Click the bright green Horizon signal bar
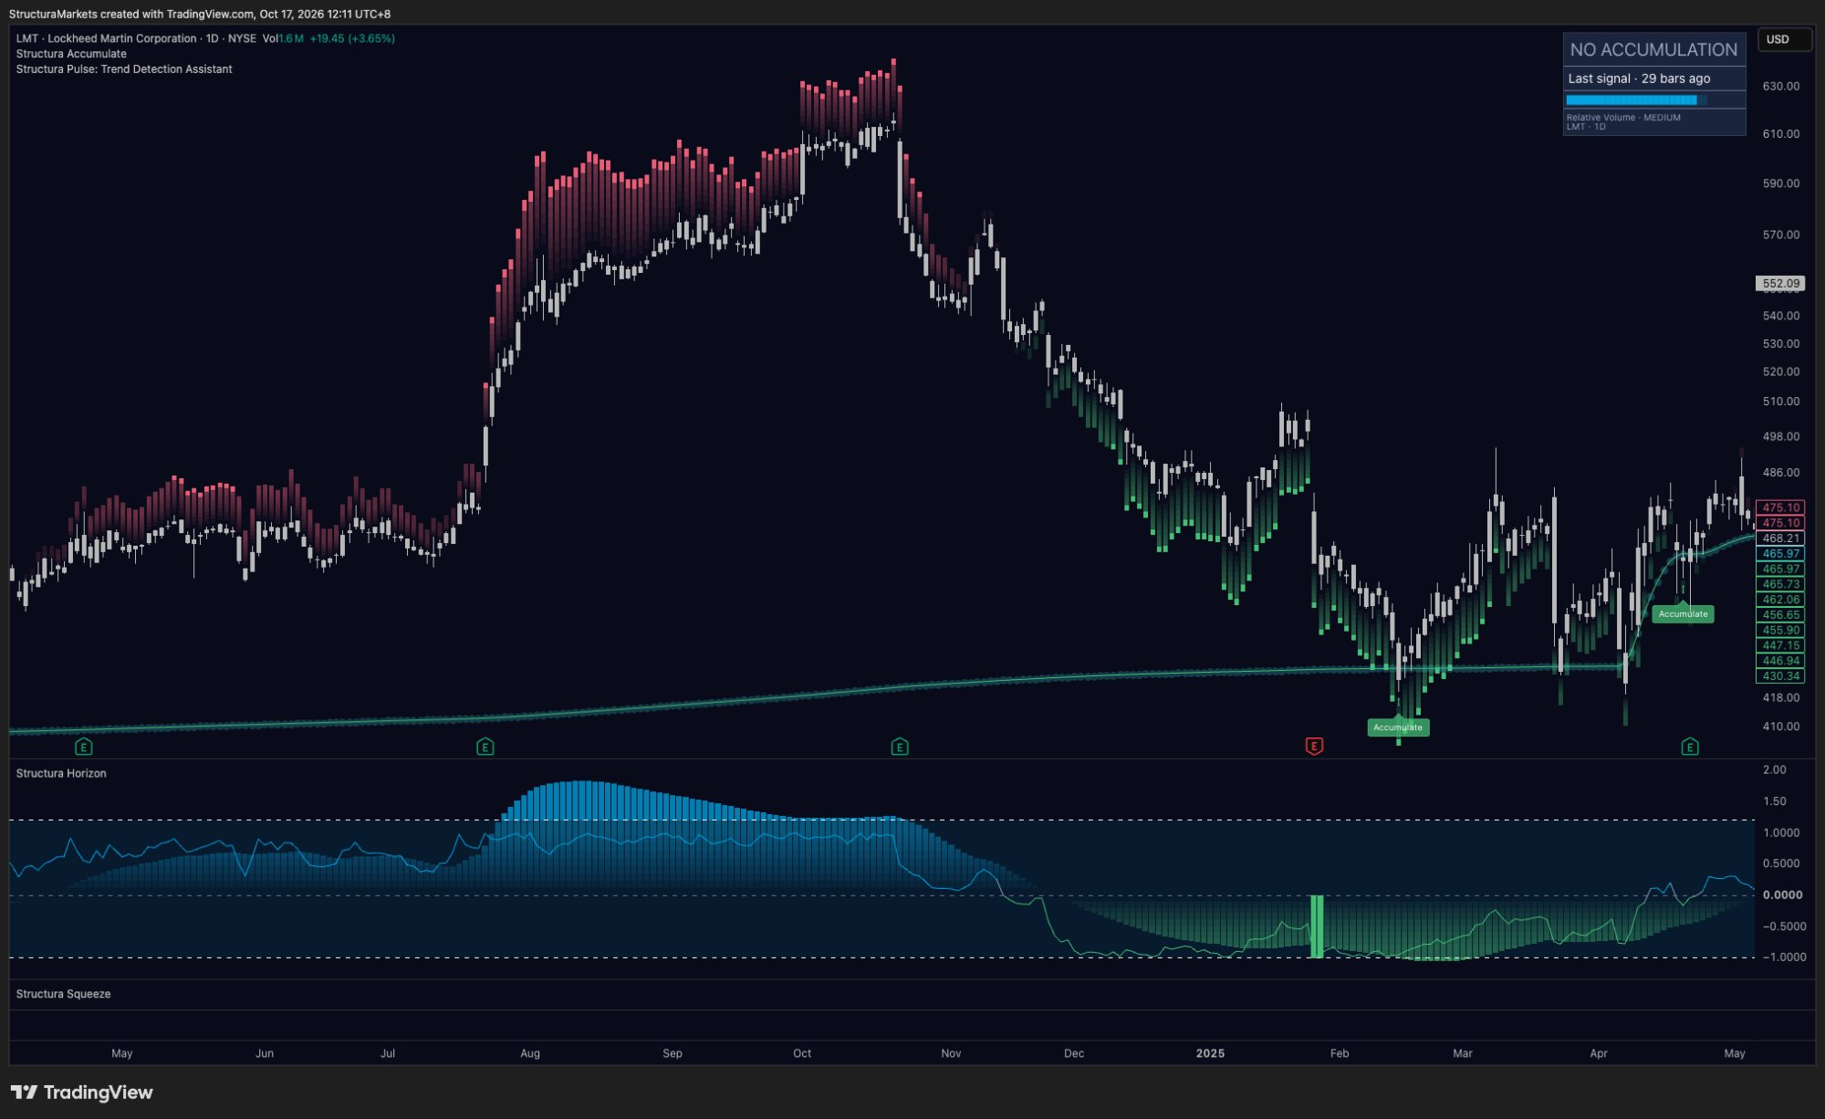The image size is (1825, 1119). [1317, 926]
